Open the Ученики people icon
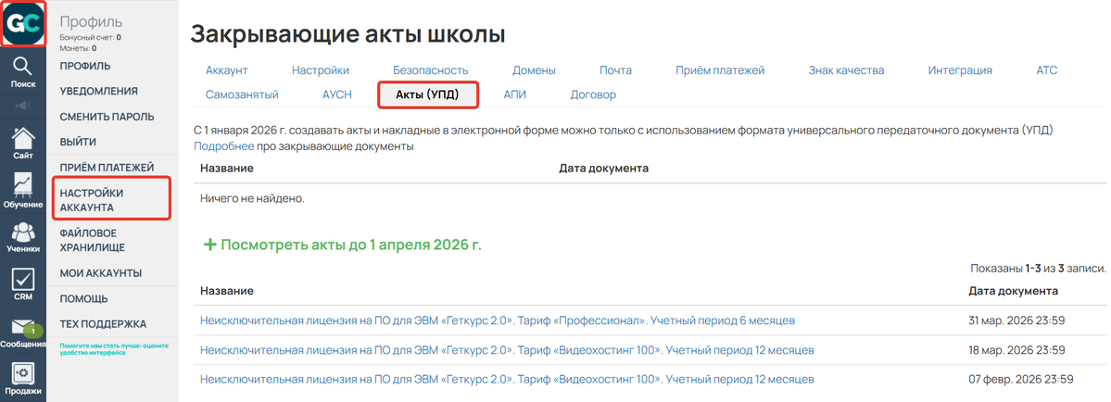The width and height of the screenshot is (1111, 402). point(23,235)
